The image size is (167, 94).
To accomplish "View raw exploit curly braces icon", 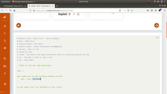I will 78,14.
